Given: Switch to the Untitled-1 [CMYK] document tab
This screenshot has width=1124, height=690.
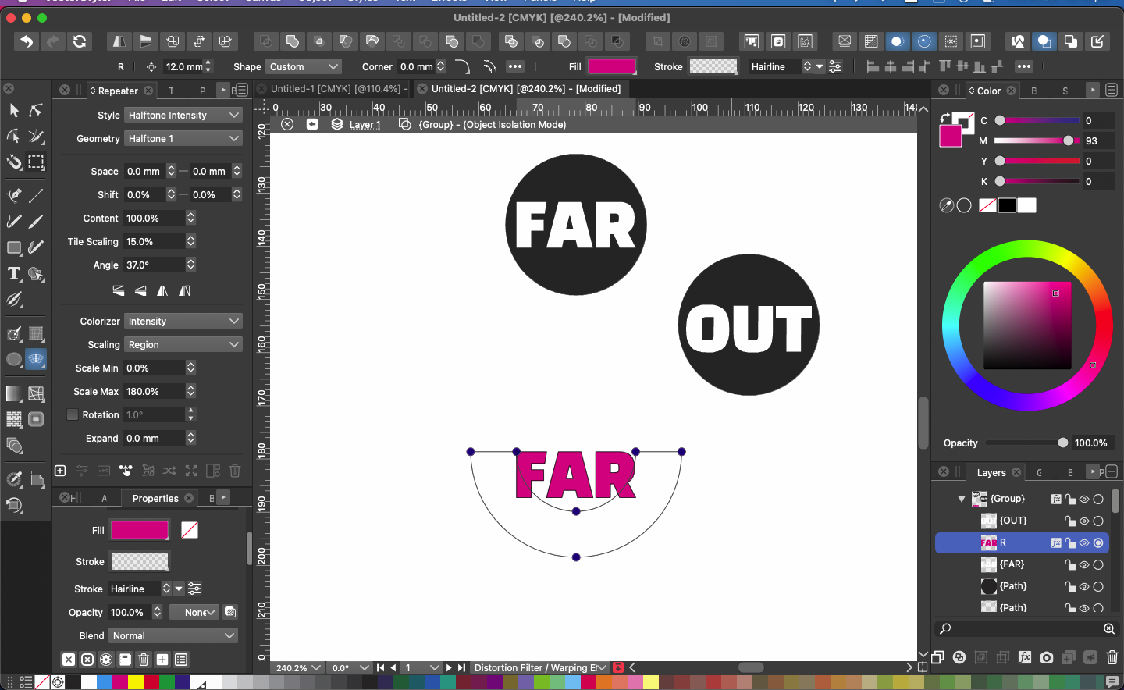Looking at the screenshot, I should 334,89.
